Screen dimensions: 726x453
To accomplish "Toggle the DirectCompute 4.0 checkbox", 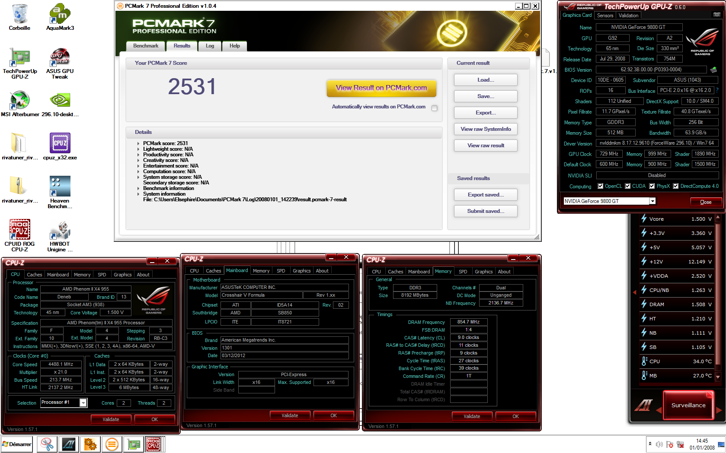I will [675, 186].
